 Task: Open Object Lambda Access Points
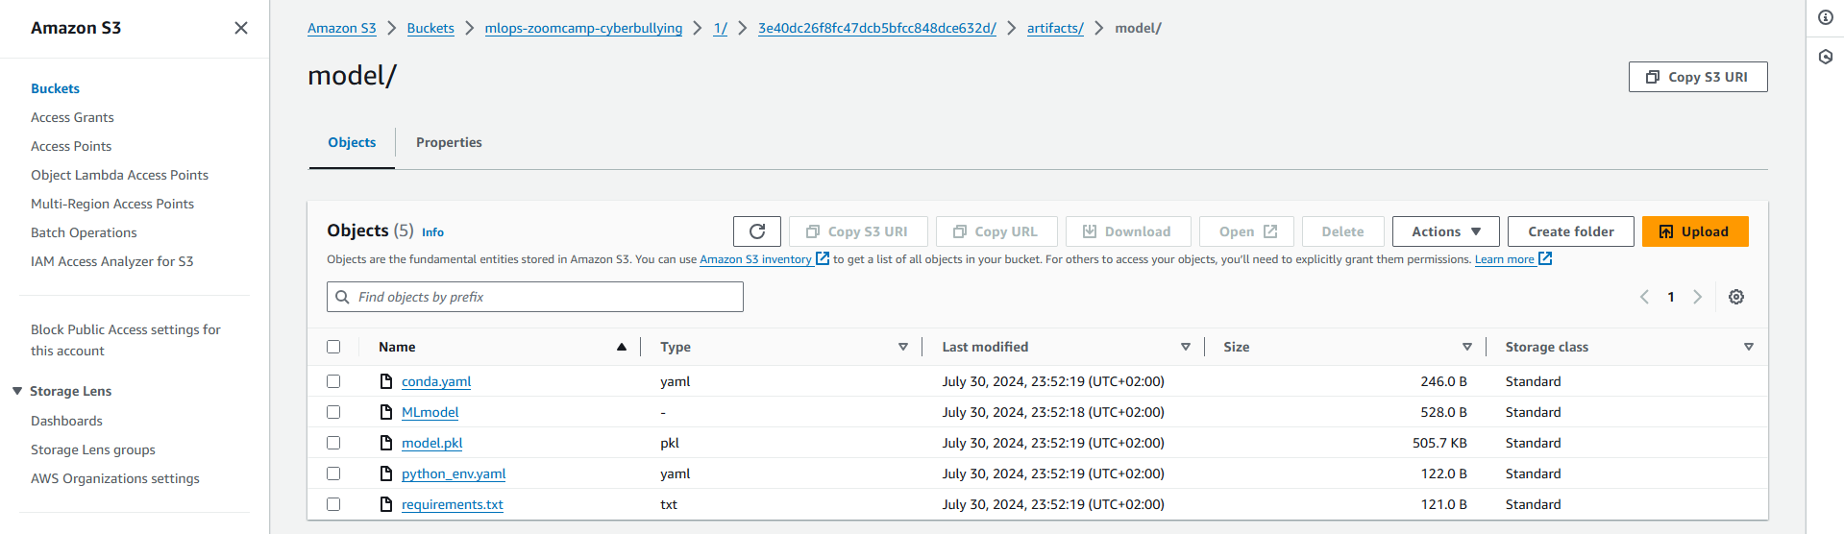[119, 175]
